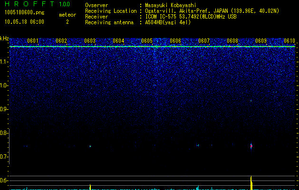Click the 0610 time marker

pyautogui.click(x=289, y=41)
